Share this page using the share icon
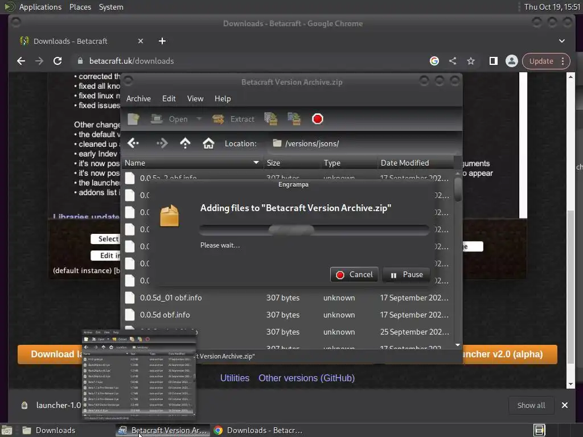The height and width of the screenshot is (437, 583). [x=453, y=61]
